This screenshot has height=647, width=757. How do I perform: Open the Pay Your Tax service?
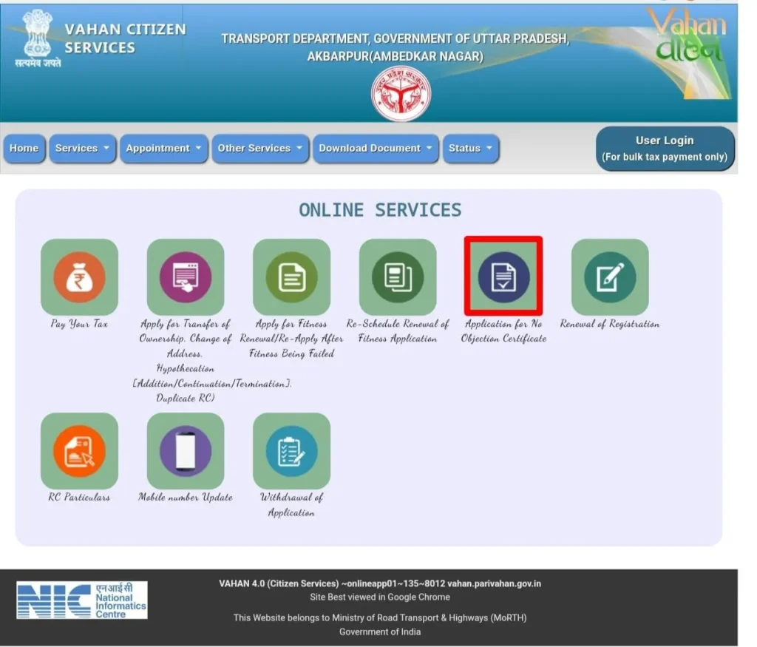79,277
